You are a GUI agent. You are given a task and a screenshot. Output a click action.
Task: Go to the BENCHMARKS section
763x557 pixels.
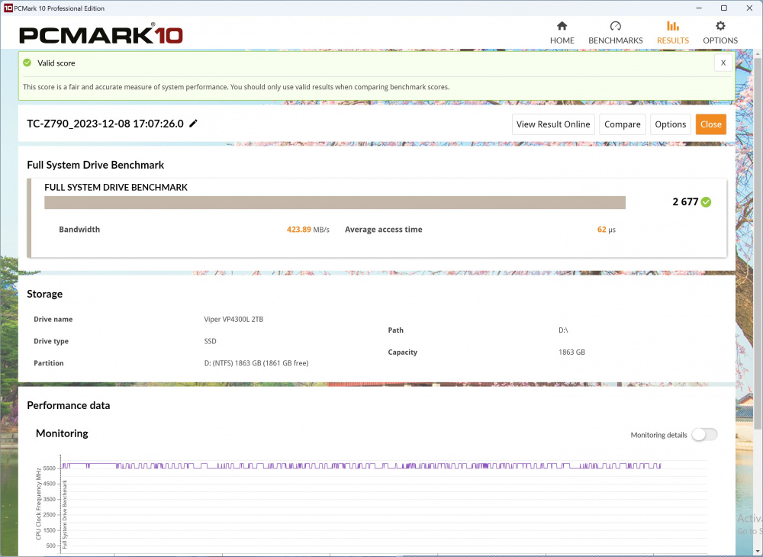click(x=616, y=33)
